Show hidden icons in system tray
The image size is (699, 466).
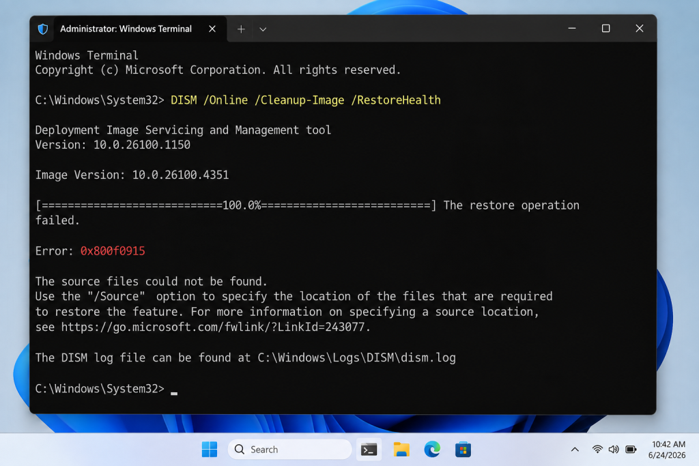coord(575,450)
